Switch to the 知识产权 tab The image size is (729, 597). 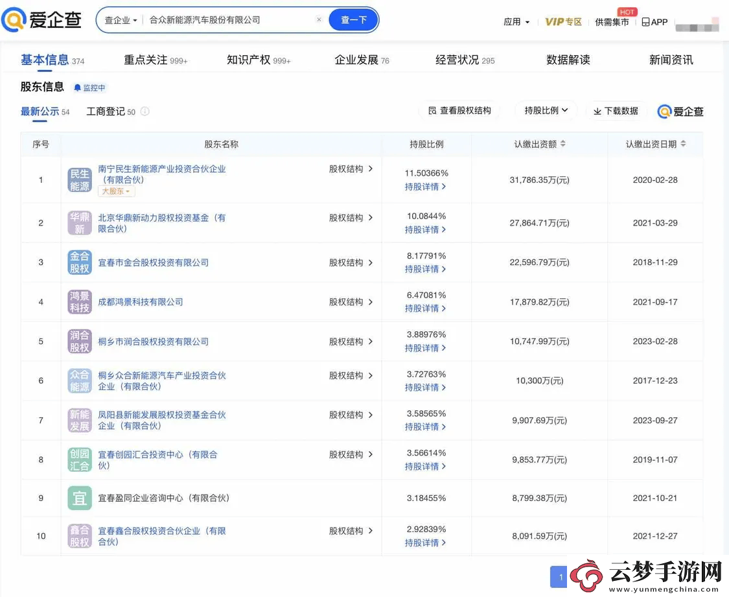click(x=259, y=60)
